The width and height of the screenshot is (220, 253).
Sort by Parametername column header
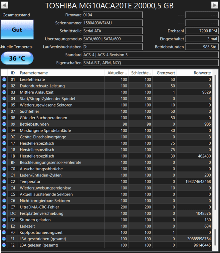pyautogui.click(x=61, y=73)
